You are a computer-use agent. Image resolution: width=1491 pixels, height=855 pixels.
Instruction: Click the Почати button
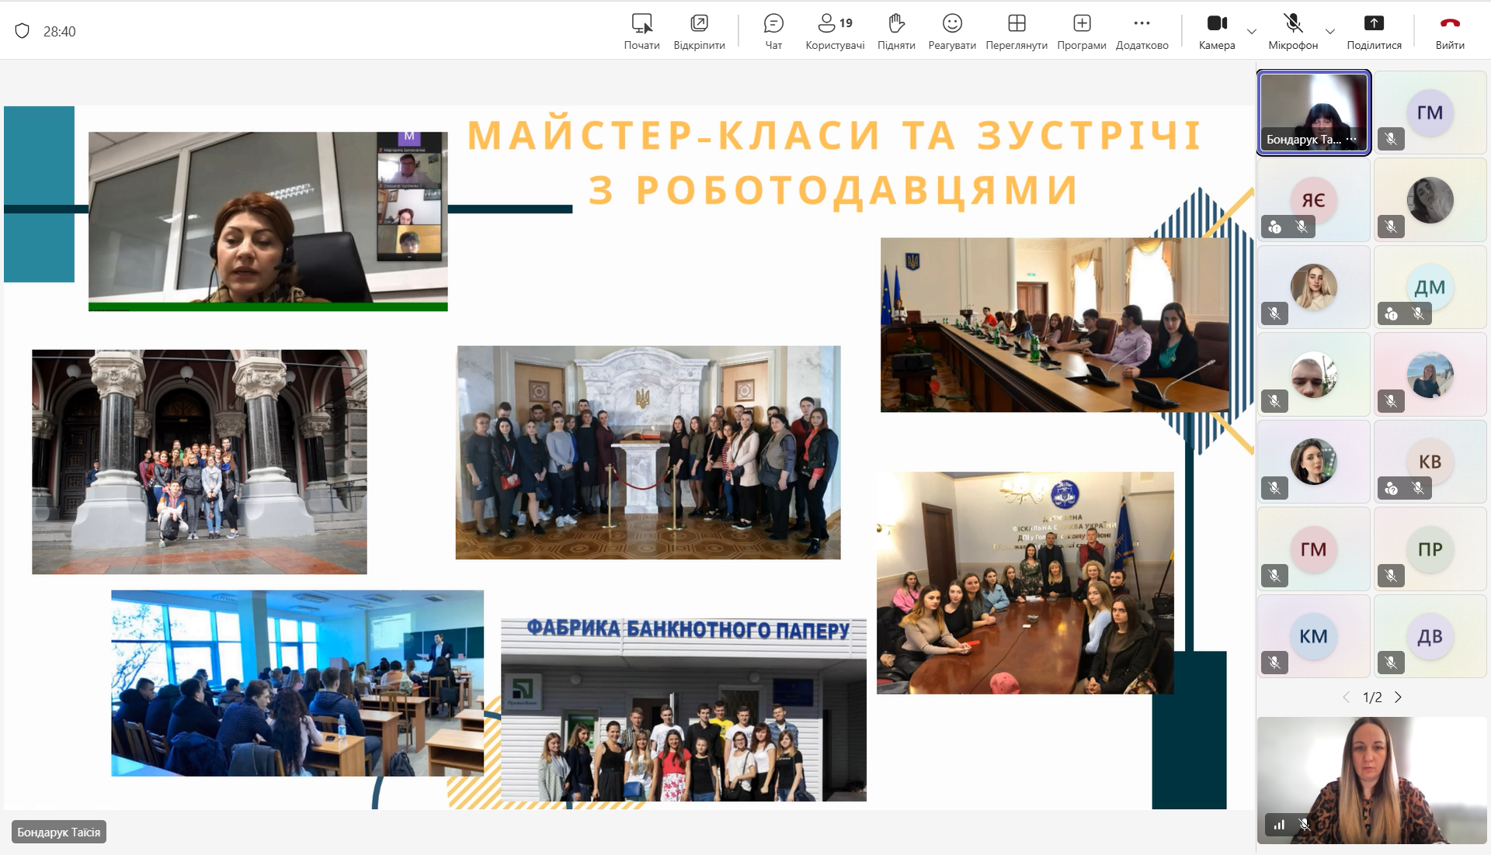click(641, 31)
